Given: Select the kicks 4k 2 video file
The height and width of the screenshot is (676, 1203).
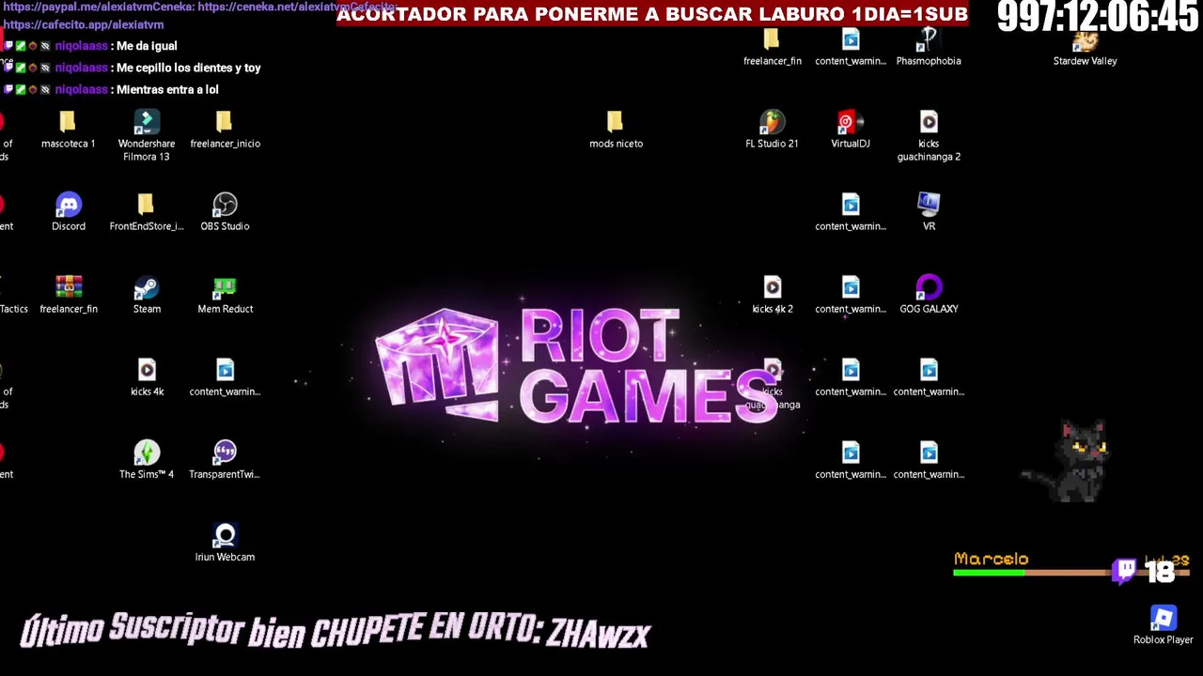Looking at the screenshot, I should [773, 296].
